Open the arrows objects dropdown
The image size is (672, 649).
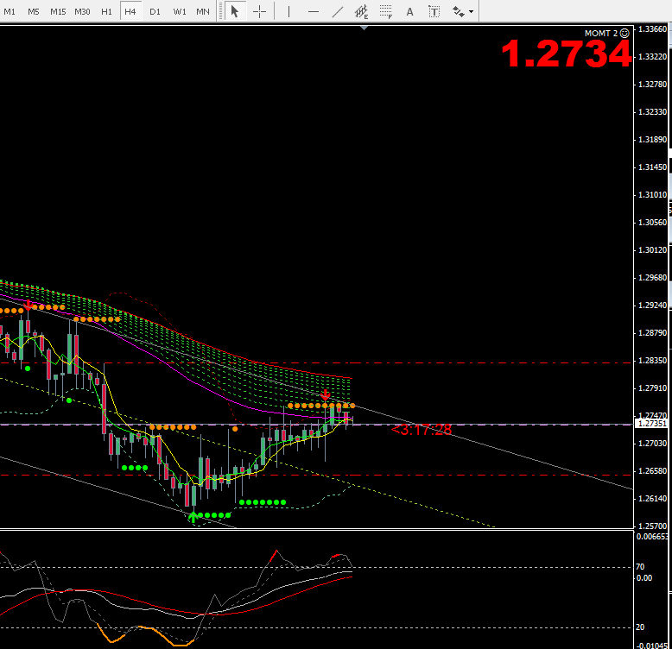[463, 12]
